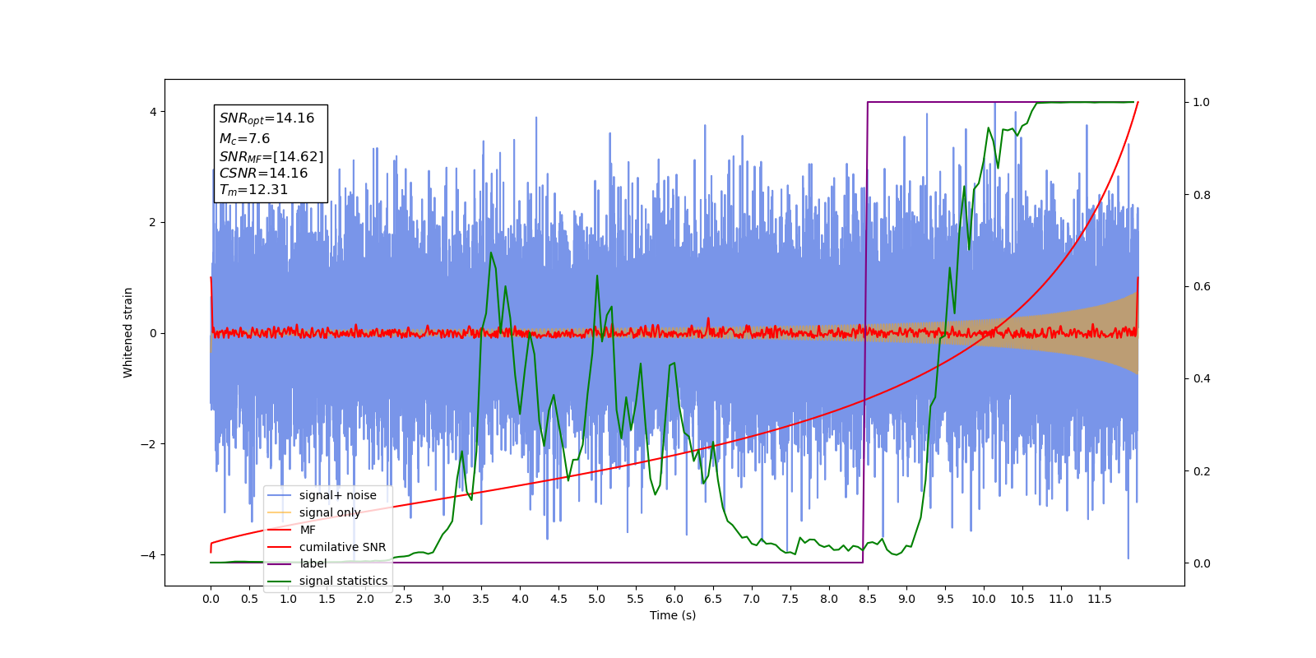Click the x-axis tick label 8.5
Image resolution: width=1316 pixels, height=658 pixels.
coord(868,599)
